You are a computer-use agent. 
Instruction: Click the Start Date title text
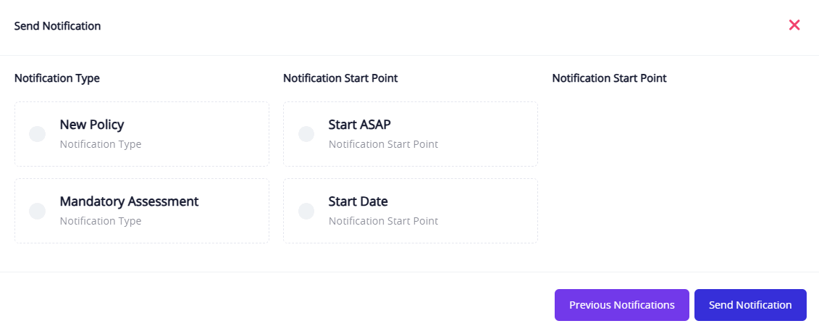pyautogui.click(x=358, y=201)
